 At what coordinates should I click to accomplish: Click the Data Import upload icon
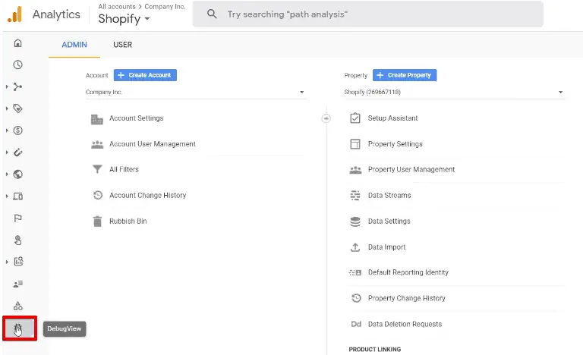click(355, 247)
